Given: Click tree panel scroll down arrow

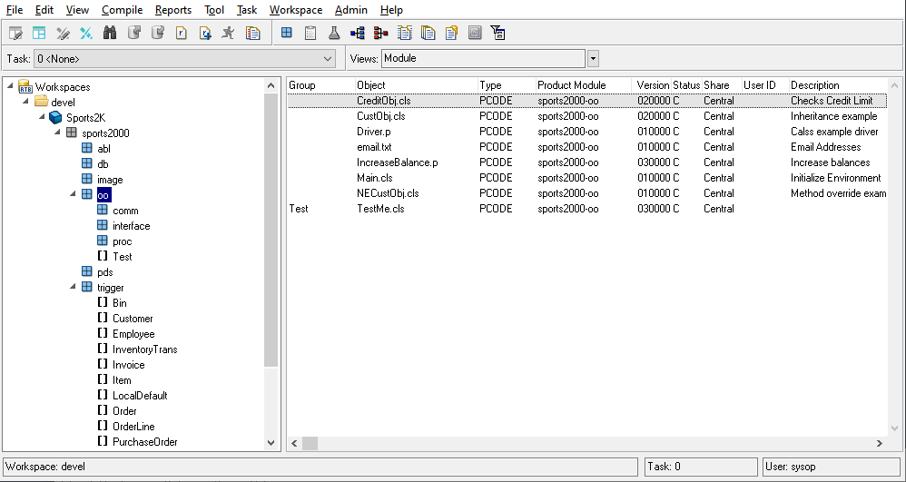Looking at the screenshot, I should 271,443.
